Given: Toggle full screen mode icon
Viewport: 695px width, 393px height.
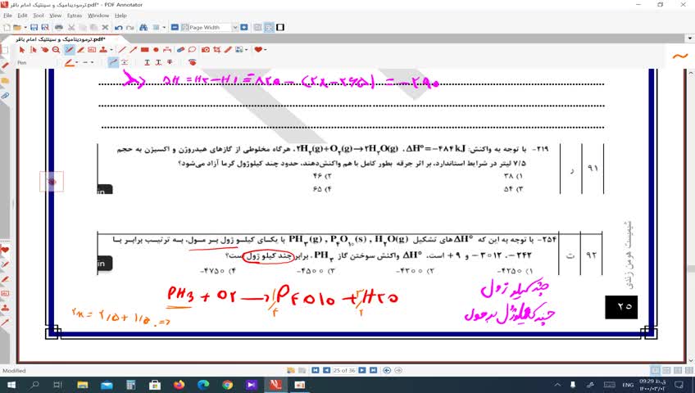Looking at the screenshot, I should (x=280, y=28).
